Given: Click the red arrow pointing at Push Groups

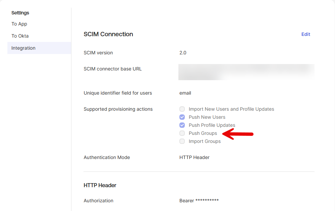Looking at the screenshot, I should (238, 134).
